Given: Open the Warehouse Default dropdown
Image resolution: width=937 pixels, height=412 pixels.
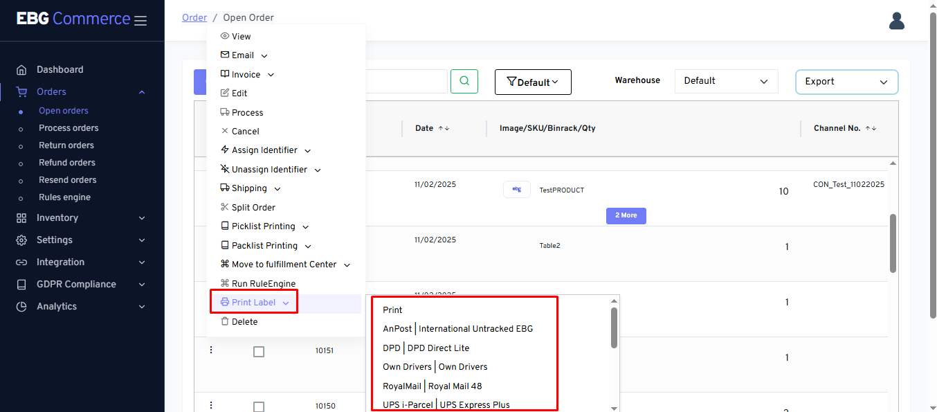Looking at the screenshot, I should click(726, 81).
